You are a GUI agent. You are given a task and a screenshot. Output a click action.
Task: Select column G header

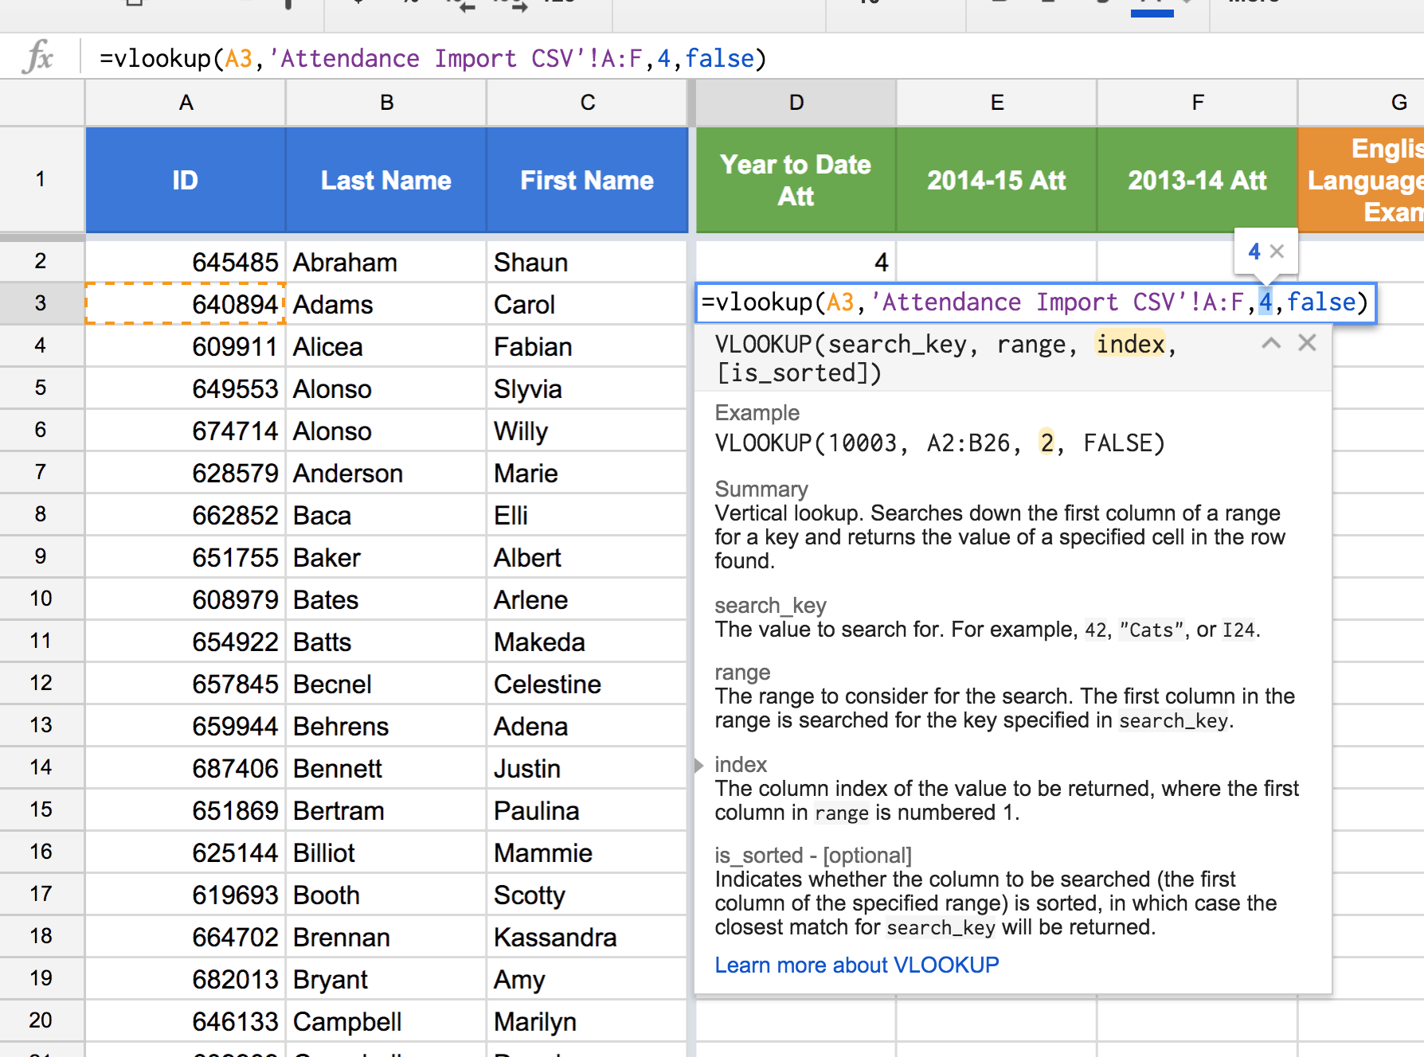click(x=1361, y=103)
